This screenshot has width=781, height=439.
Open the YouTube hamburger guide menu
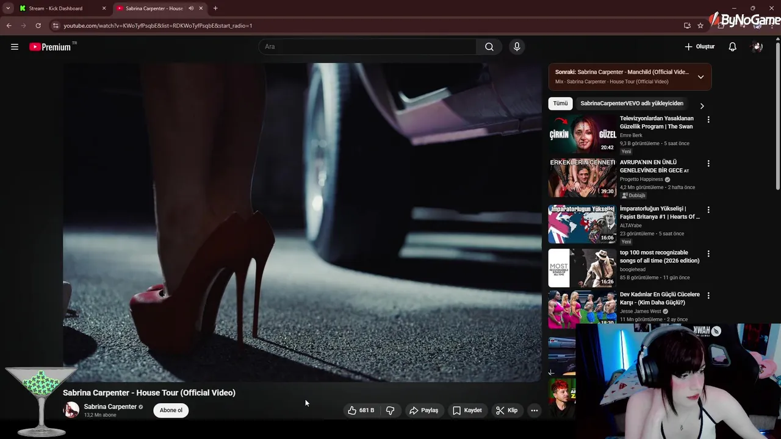pos(15,47)
